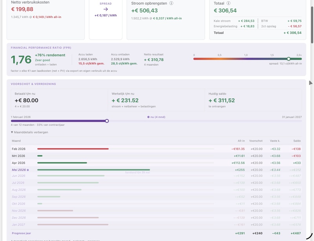The image size is (314, 241).
Task: Click the All-in column header
Action: pyautogui.click(x=241, y=141)
